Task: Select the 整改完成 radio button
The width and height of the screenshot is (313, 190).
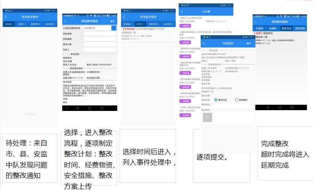Action: pyautogui.click(x=216, y=100)
